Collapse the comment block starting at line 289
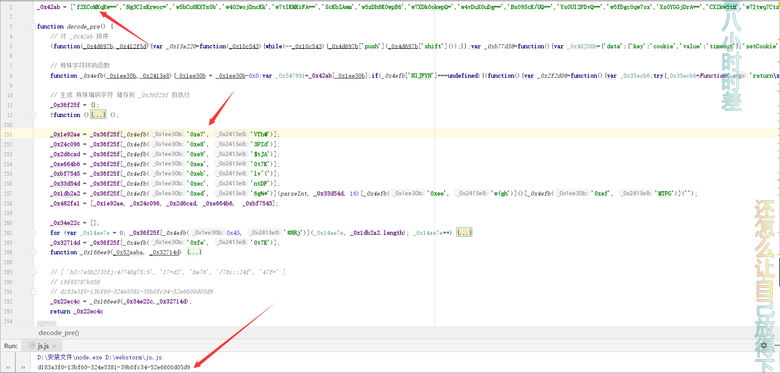780x373 pixels. [x=33, y=272]
